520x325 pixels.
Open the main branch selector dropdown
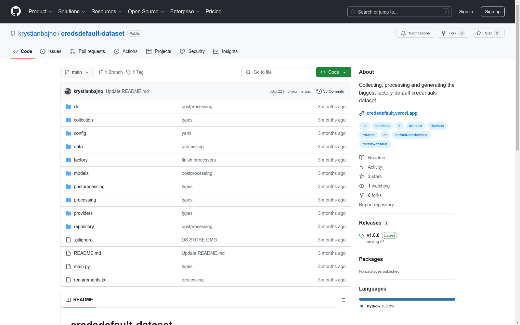(77, 72)
